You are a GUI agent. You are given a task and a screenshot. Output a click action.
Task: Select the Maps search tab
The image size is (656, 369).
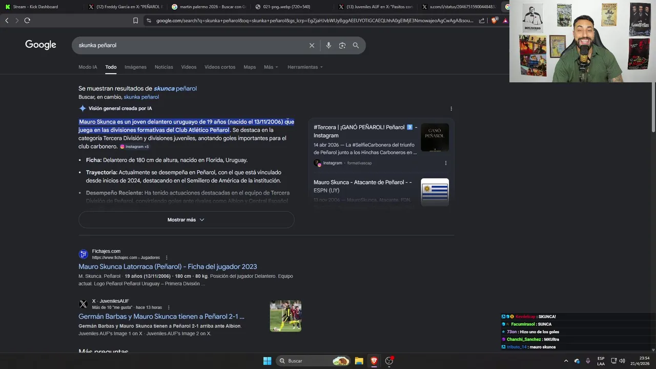click(250, 67)
